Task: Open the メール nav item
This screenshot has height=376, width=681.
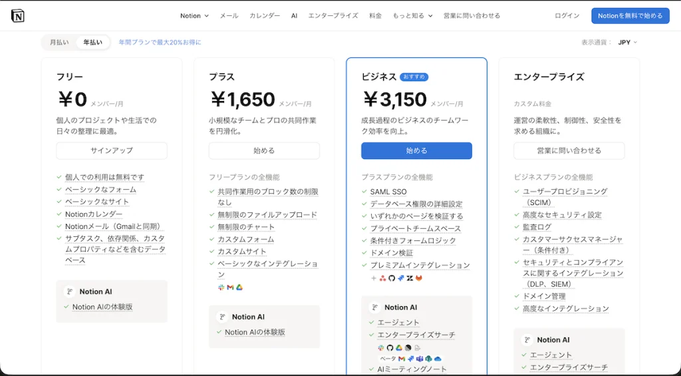Action: tap(229, 16)
